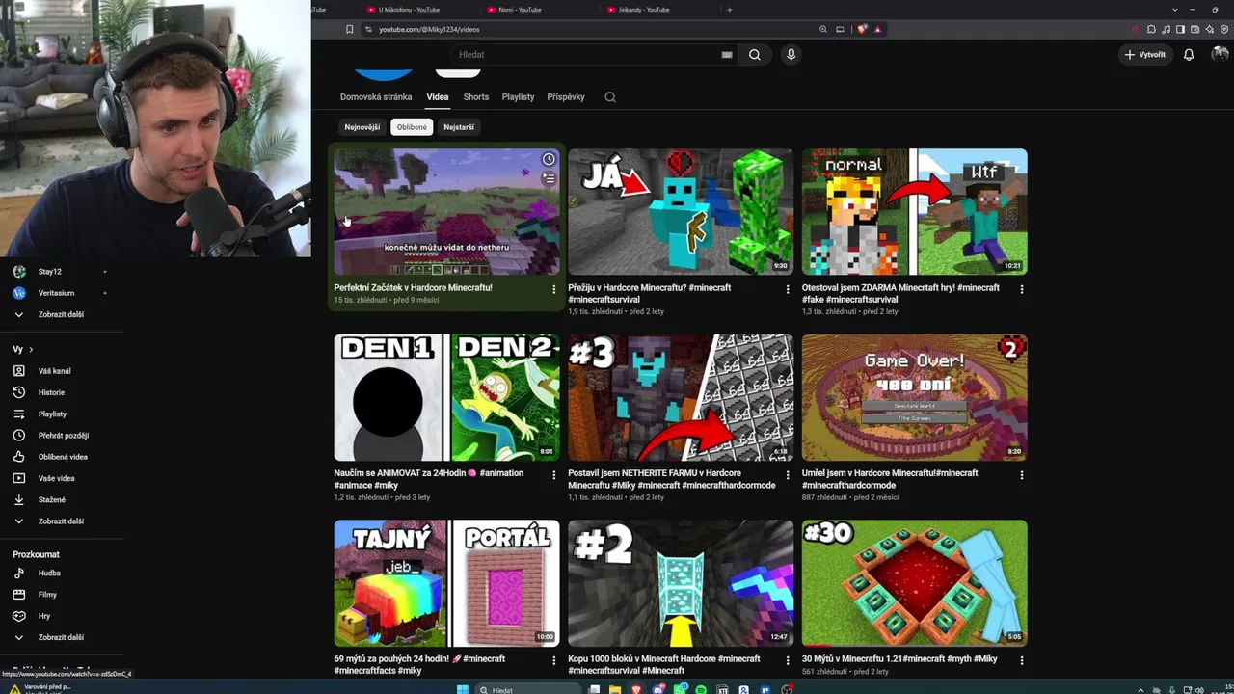Open Brave Shields lion icon
The image size is (1234, 694).
point(863,29)
